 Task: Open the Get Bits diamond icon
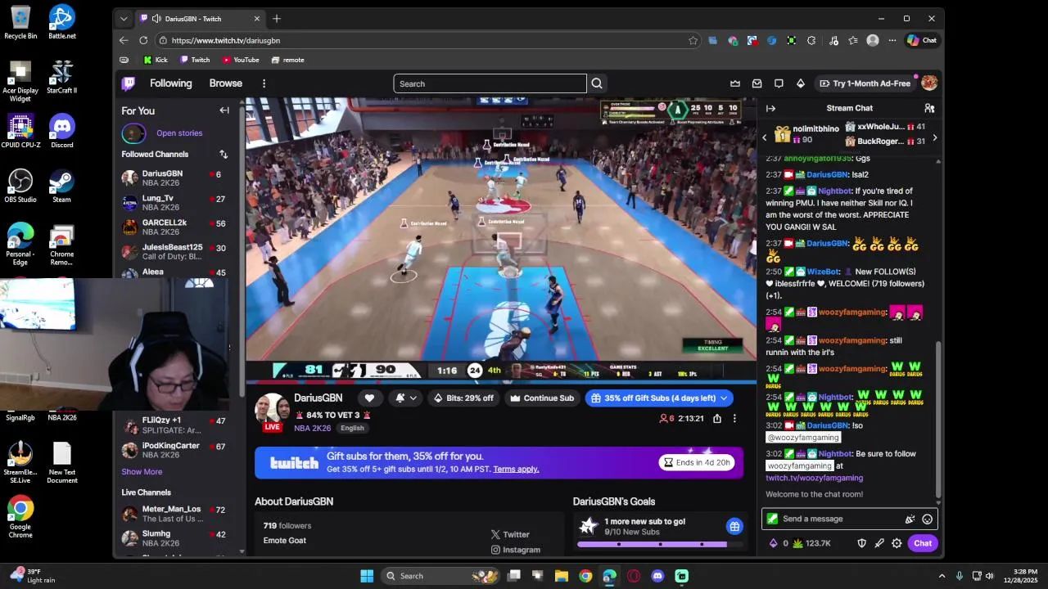[801, 83]
